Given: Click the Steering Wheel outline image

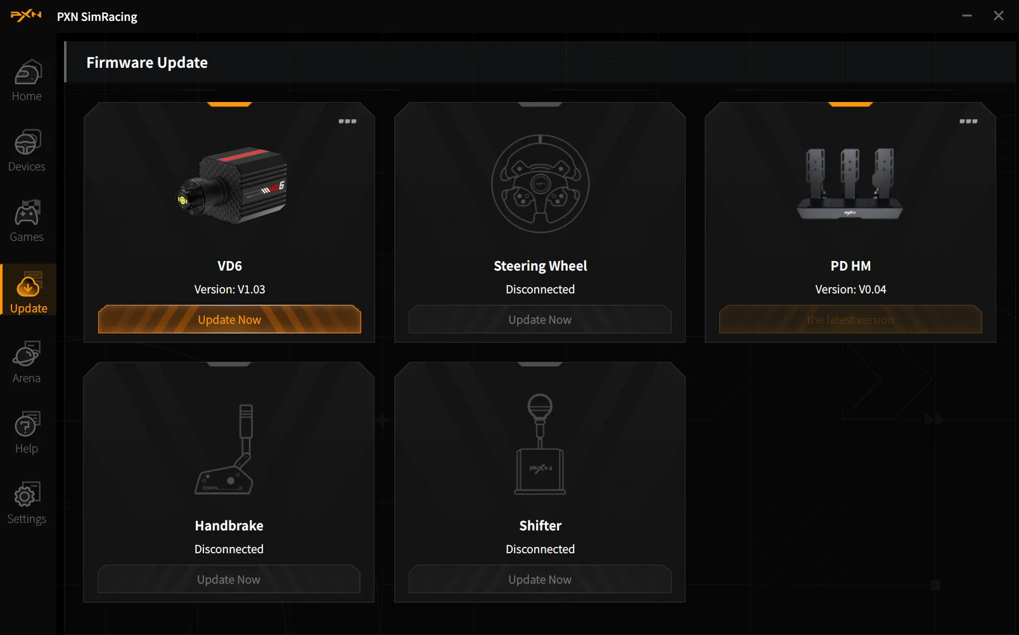Looking at the screenshot, I should coord(541,183).
